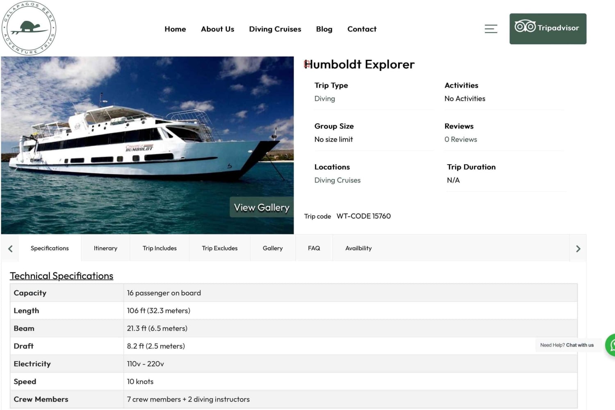Screen dimensions: 615x410
Task: Open the hamburger menu icon
Action: [x=491, y=29]
